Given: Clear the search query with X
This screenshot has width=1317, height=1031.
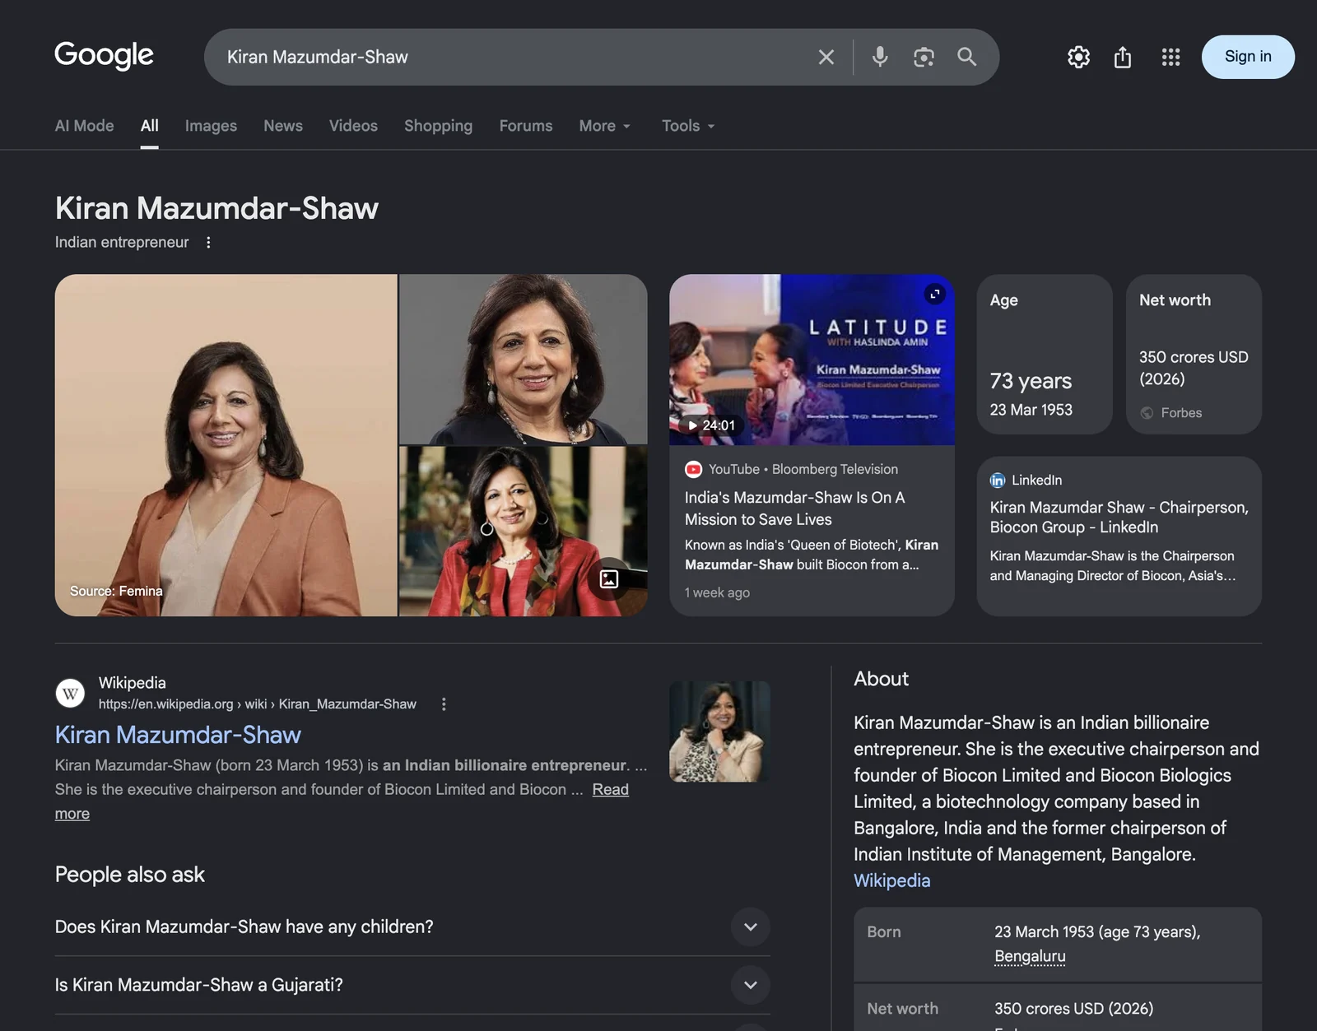Looking at the screenshot, I should 826,57.
